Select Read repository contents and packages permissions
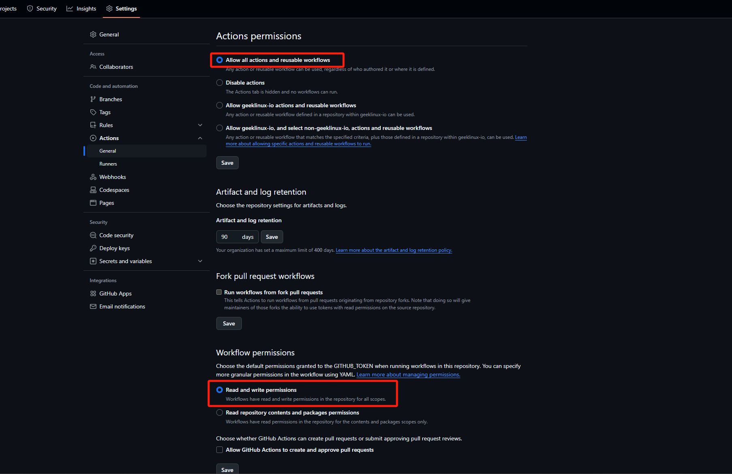 coord(220,412)
